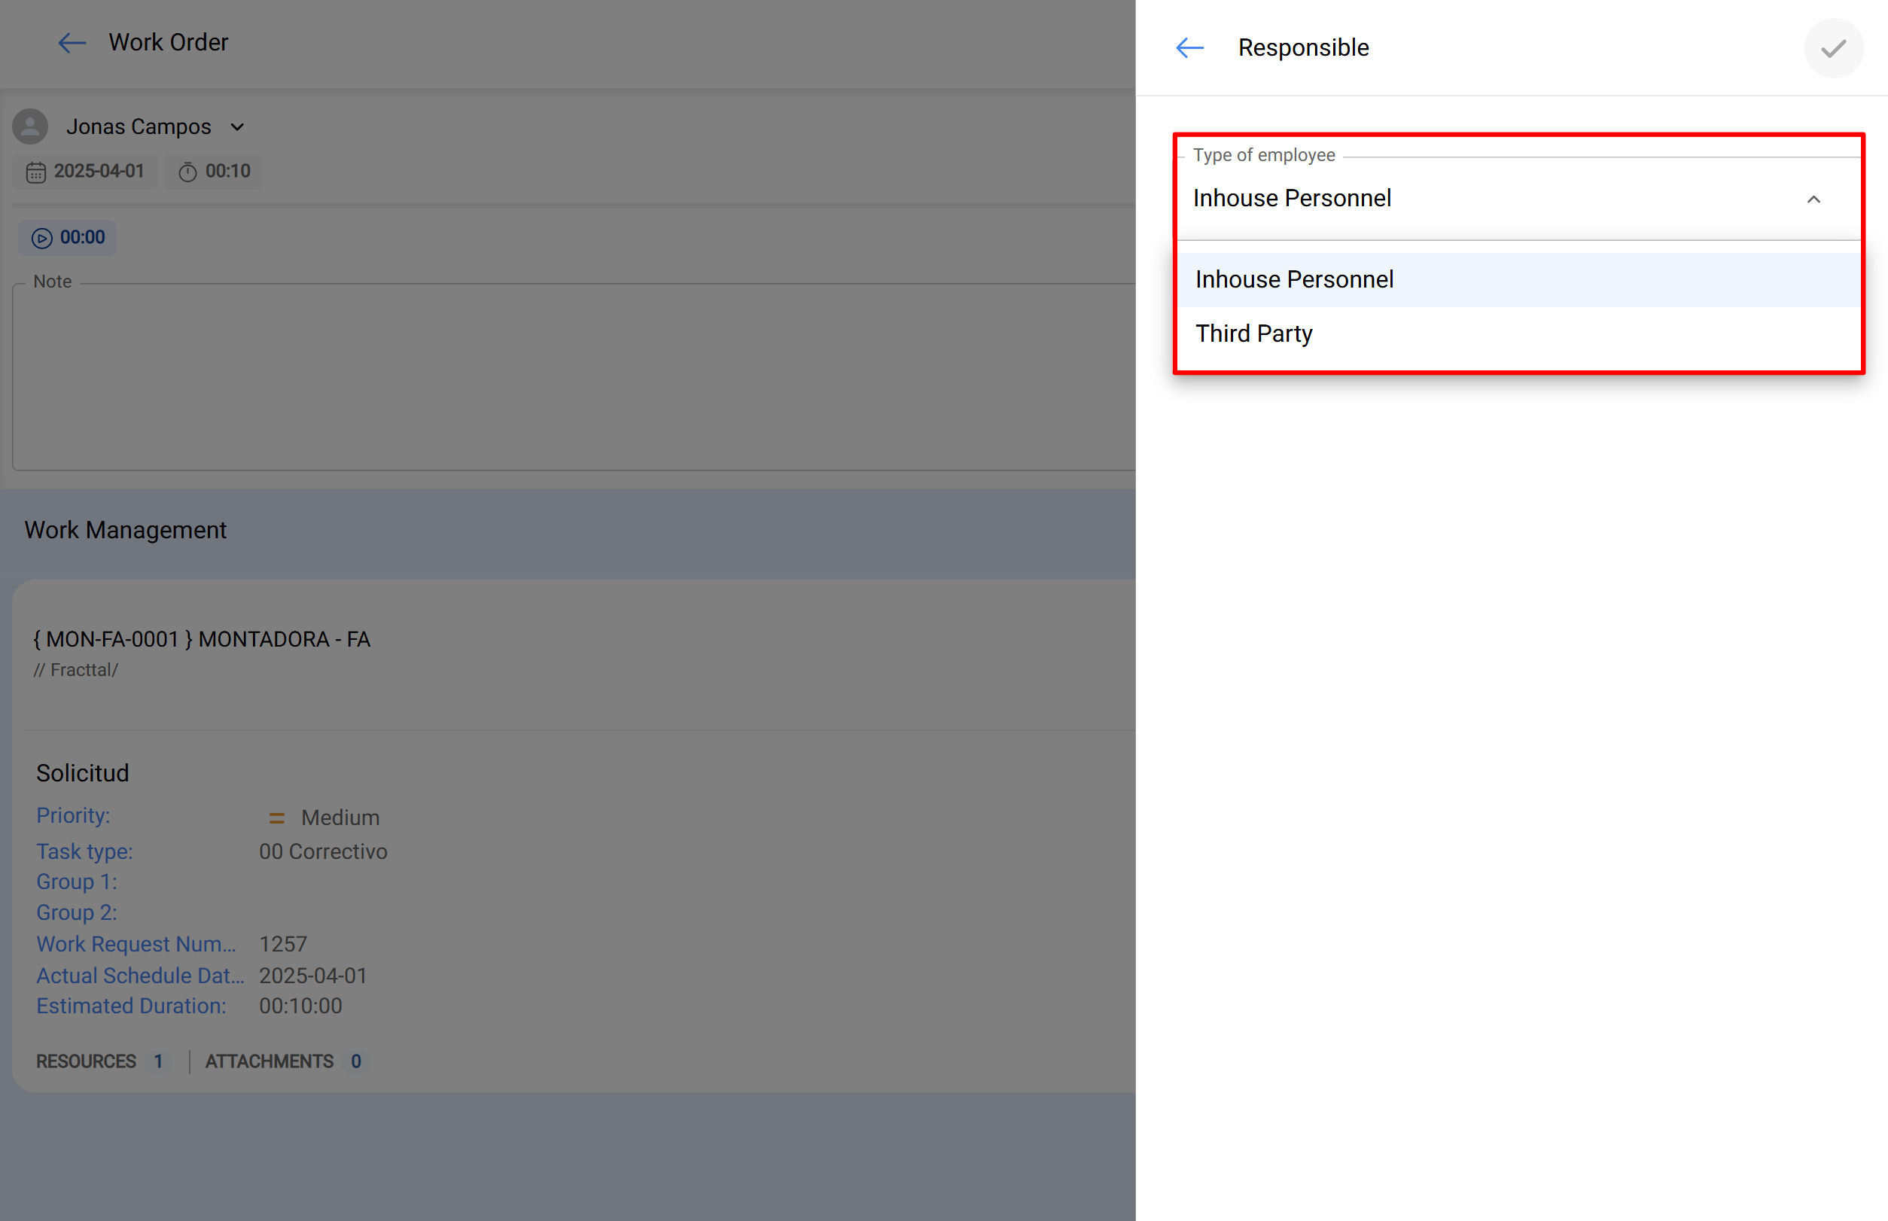
Task: Click the Solicitud heading
Action: coord(83,773)
